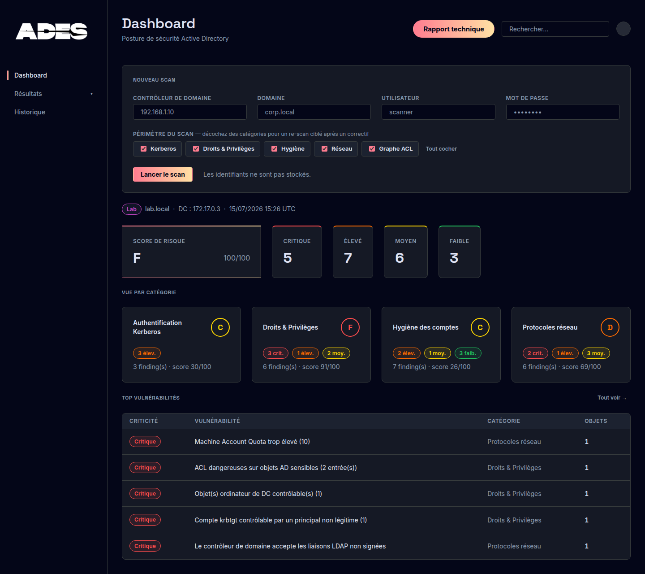Image resolution: width=645 pixels, height=574 pixels.
Task: Click the Rapport technique button
Action: coord(454,29)
